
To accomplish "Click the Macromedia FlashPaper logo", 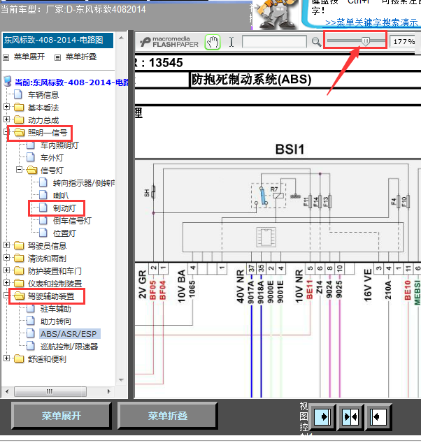I will 169,42.
